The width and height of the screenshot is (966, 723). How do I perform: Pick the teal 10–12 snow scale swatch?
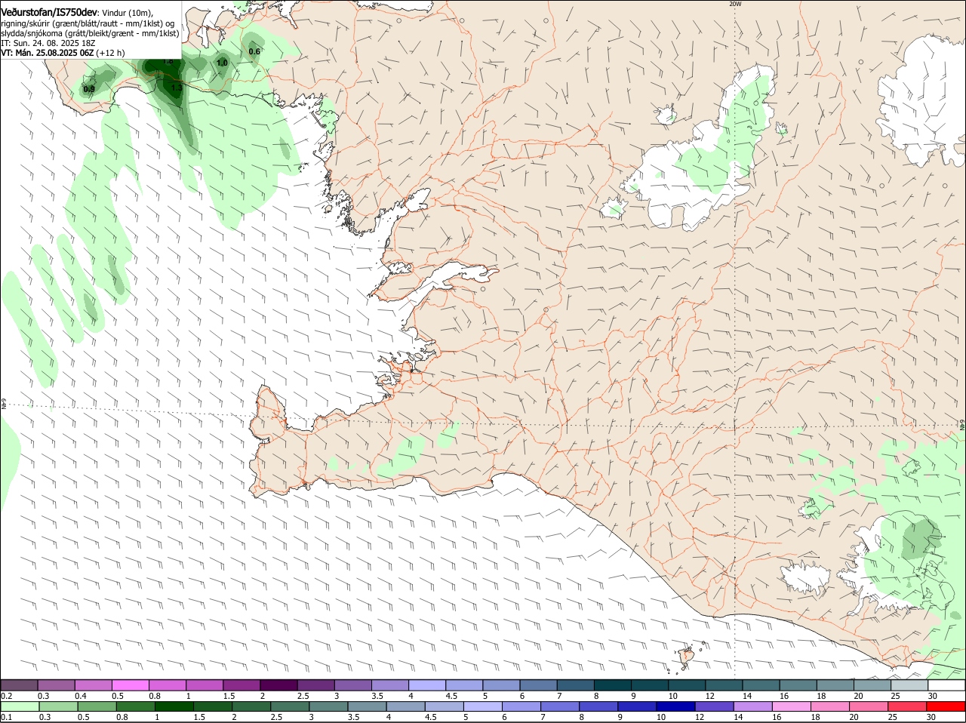click(688, 685)
